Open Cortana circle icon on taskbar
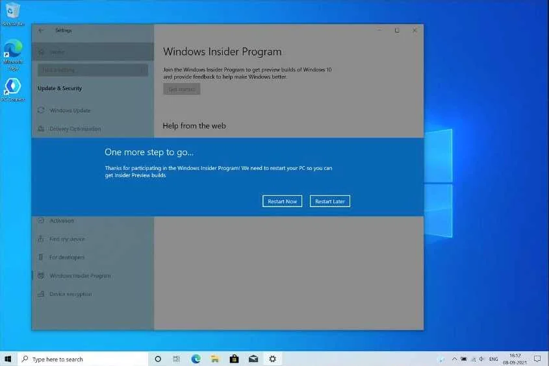Screen dimensions: 549x366 point(158,359)
